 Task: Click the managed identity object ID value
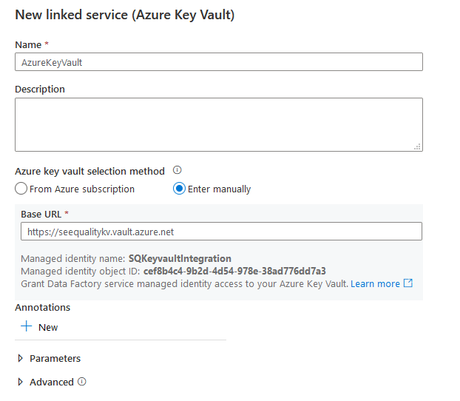tap(234, 271)
